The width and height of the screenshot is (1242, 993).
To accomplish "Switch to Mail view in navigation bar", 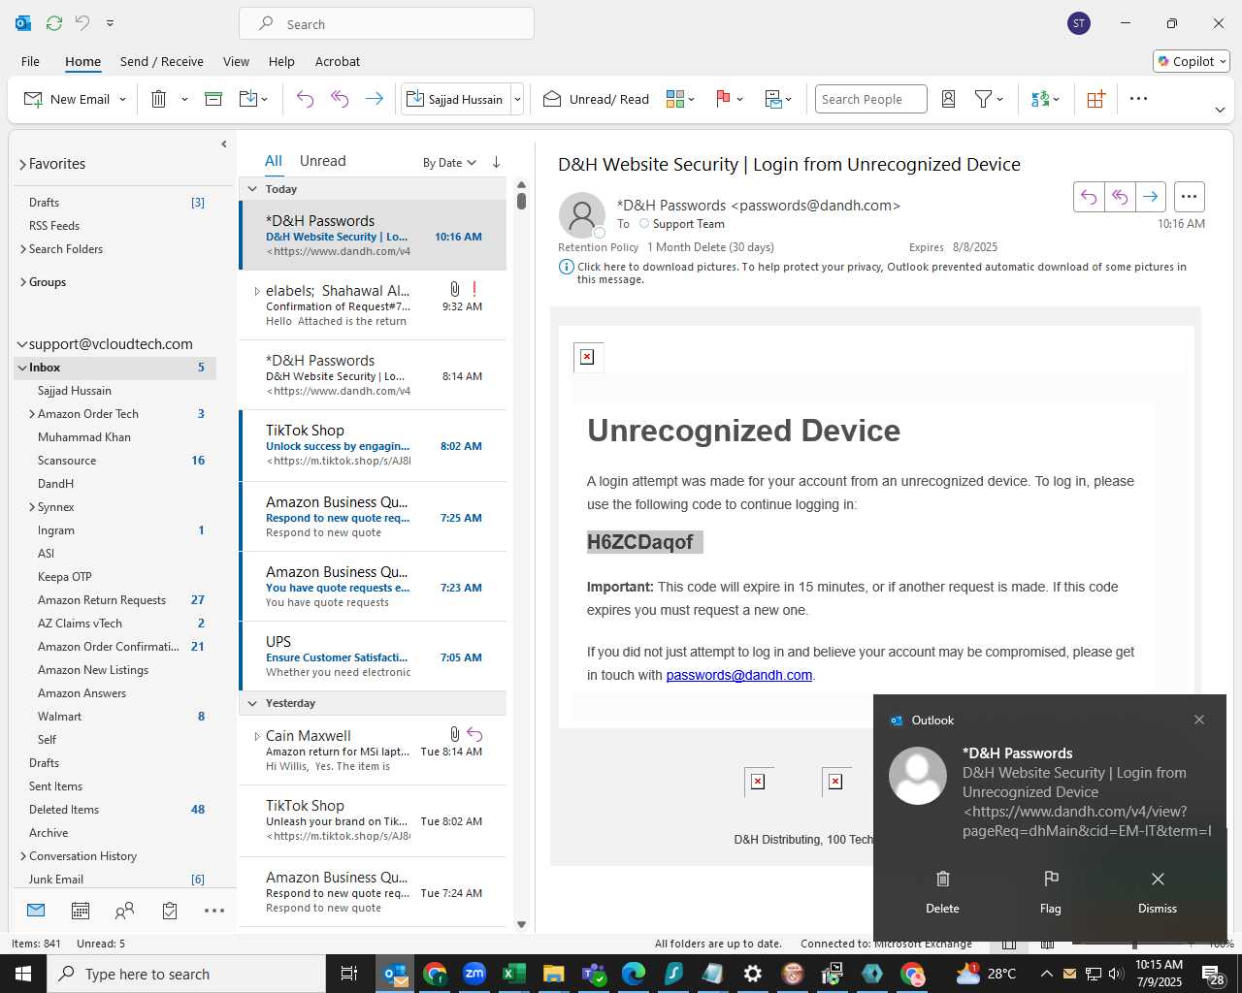I will coord(36,911).
